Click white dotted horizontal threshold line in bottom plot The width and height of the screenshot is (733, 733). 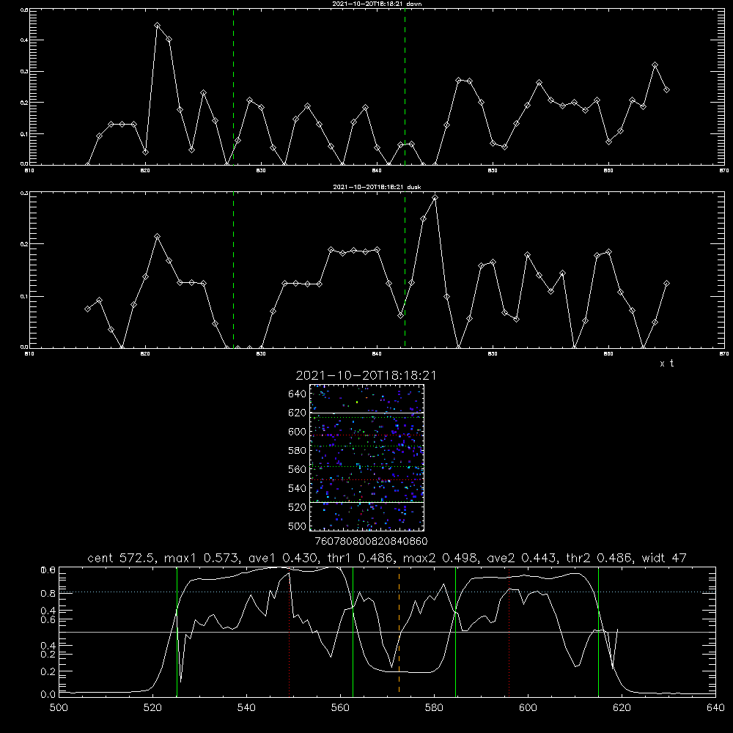tap(388, 592)
